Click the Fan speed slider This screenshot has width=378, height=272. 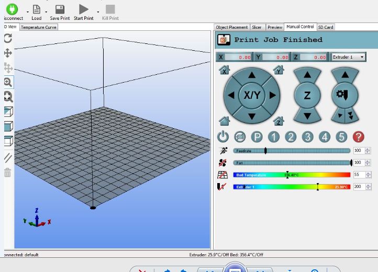tap(292, 163)
